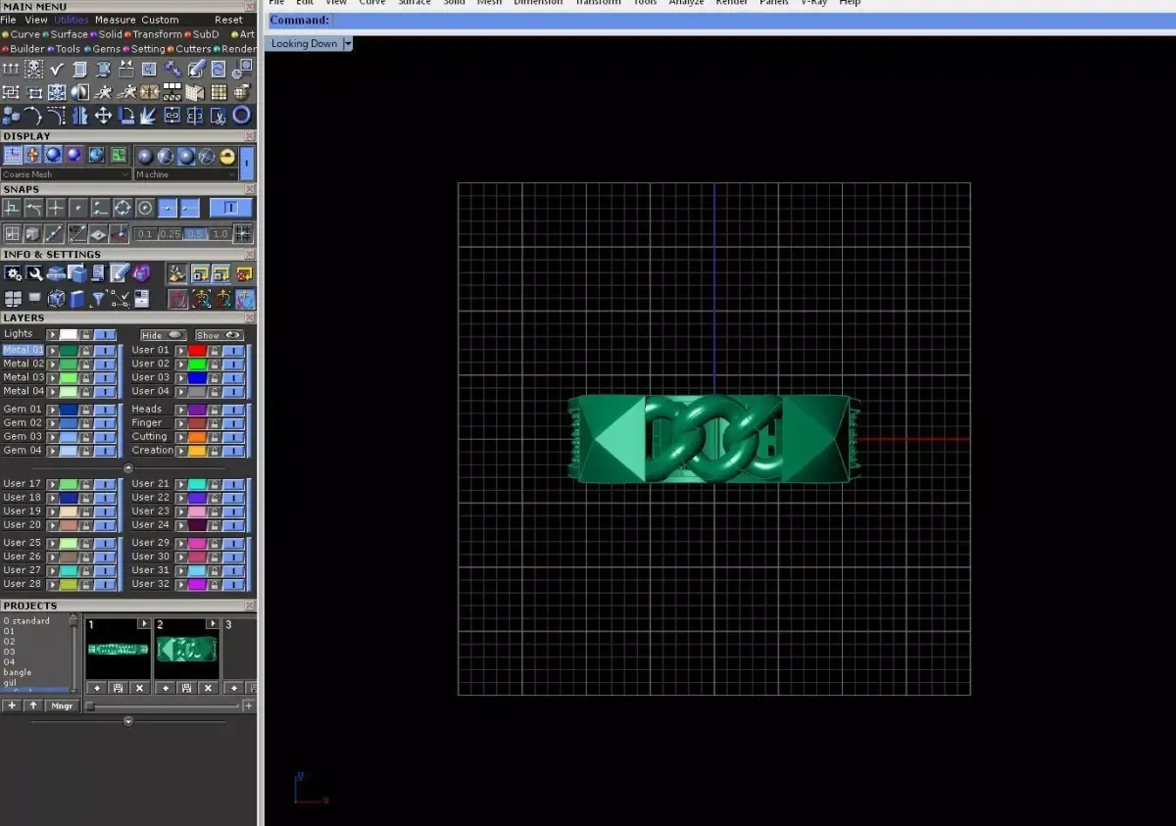This screenshot has height=826, width=1176.
Task: Select the pencil edit tool icon
Action: [x=197, y=68]
